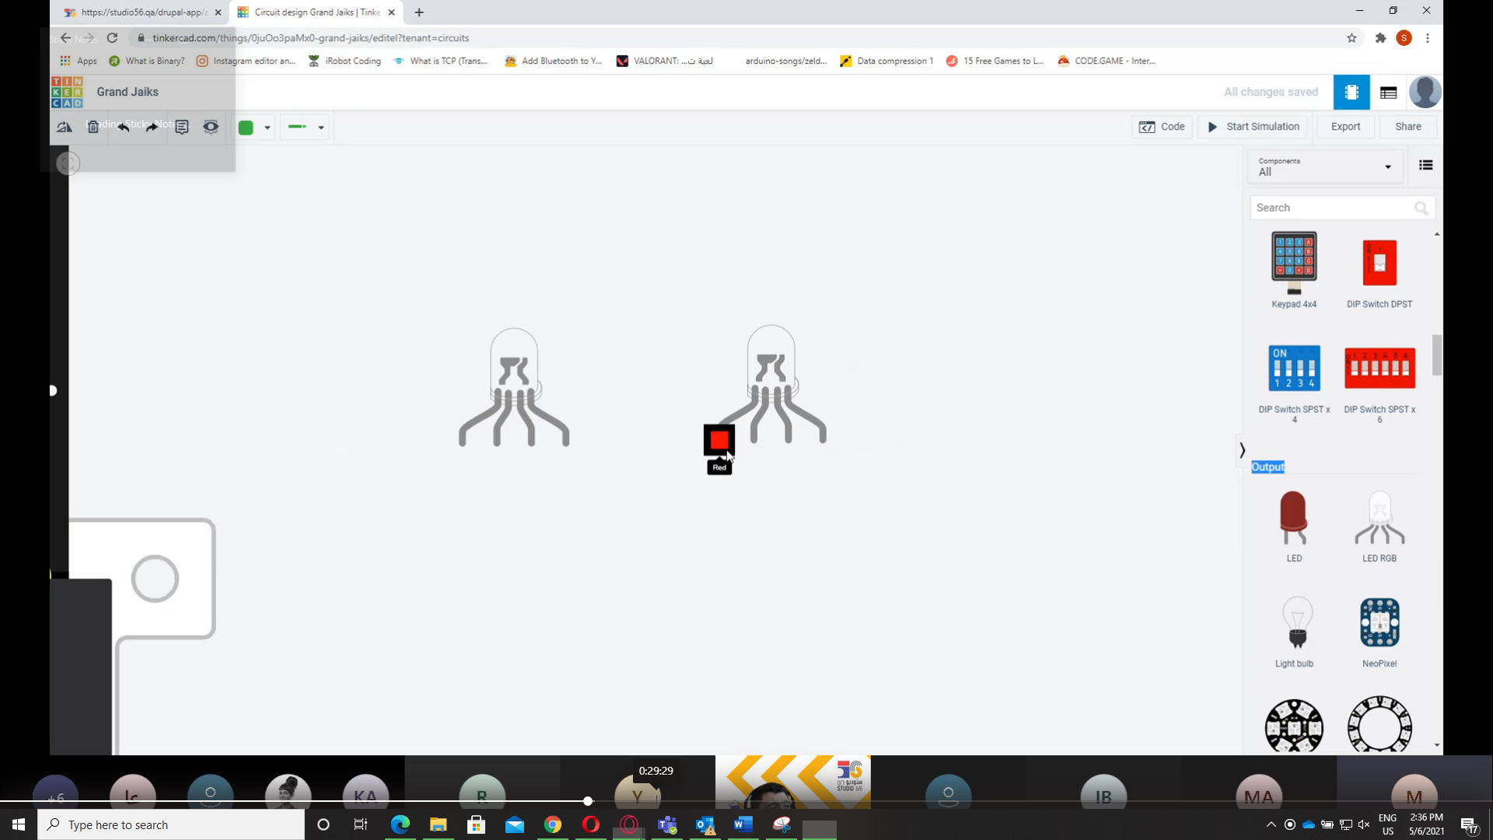
Task: Switch to Circuit design Grand Jaiks tab
Action: point(316,12)
